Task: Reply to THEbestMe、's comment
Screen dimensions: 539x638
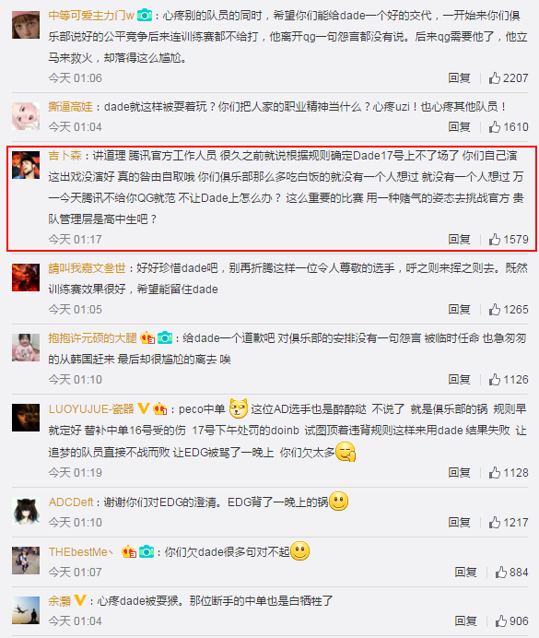Action: pyautogui.click(x=465, y=573)
